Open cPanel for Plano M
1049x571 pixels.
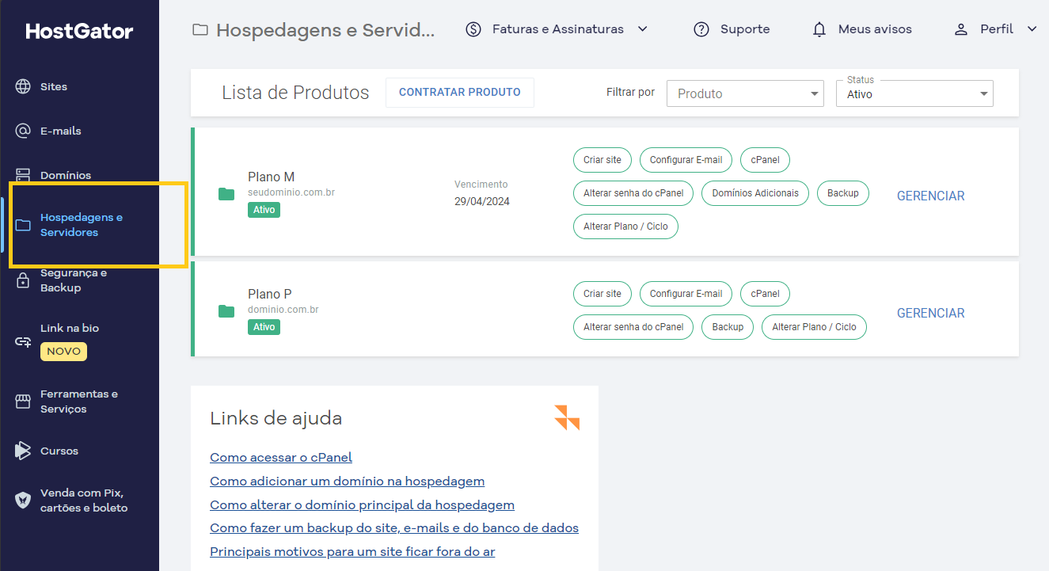coord(766,160)
